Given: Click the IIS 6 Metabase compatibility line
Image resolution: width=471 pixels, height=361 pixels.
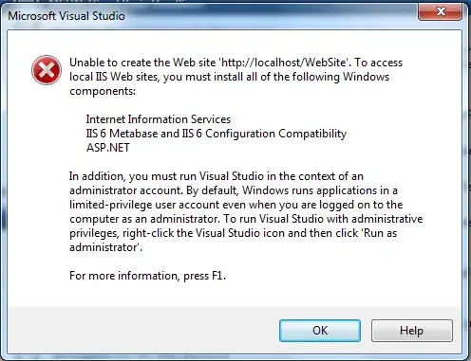Looking at the screenshot, I should pyautogui.click(x=217, y=134).
